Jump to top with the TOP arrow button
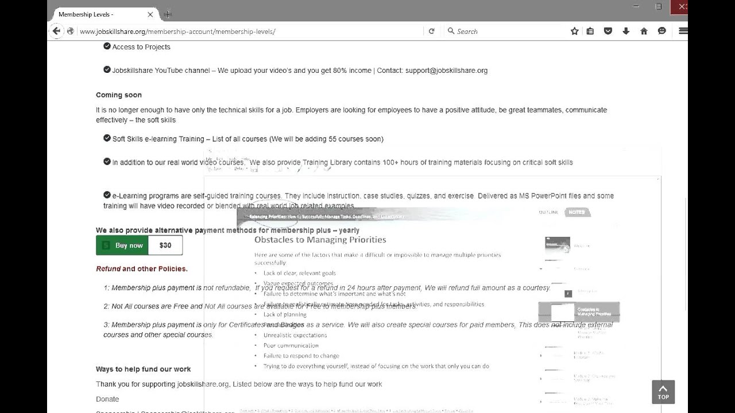735x413 pixels. point(663,392)
